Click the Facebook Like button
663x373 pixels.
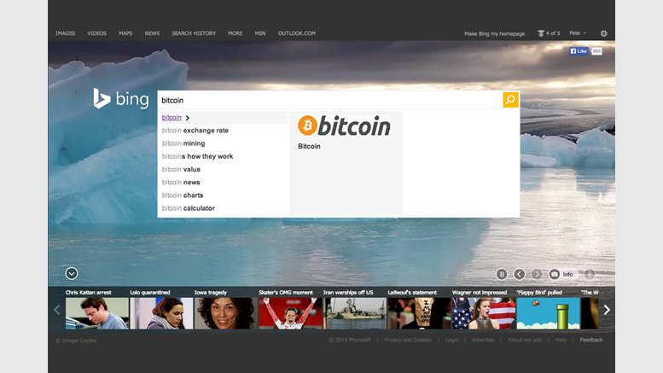579,51
